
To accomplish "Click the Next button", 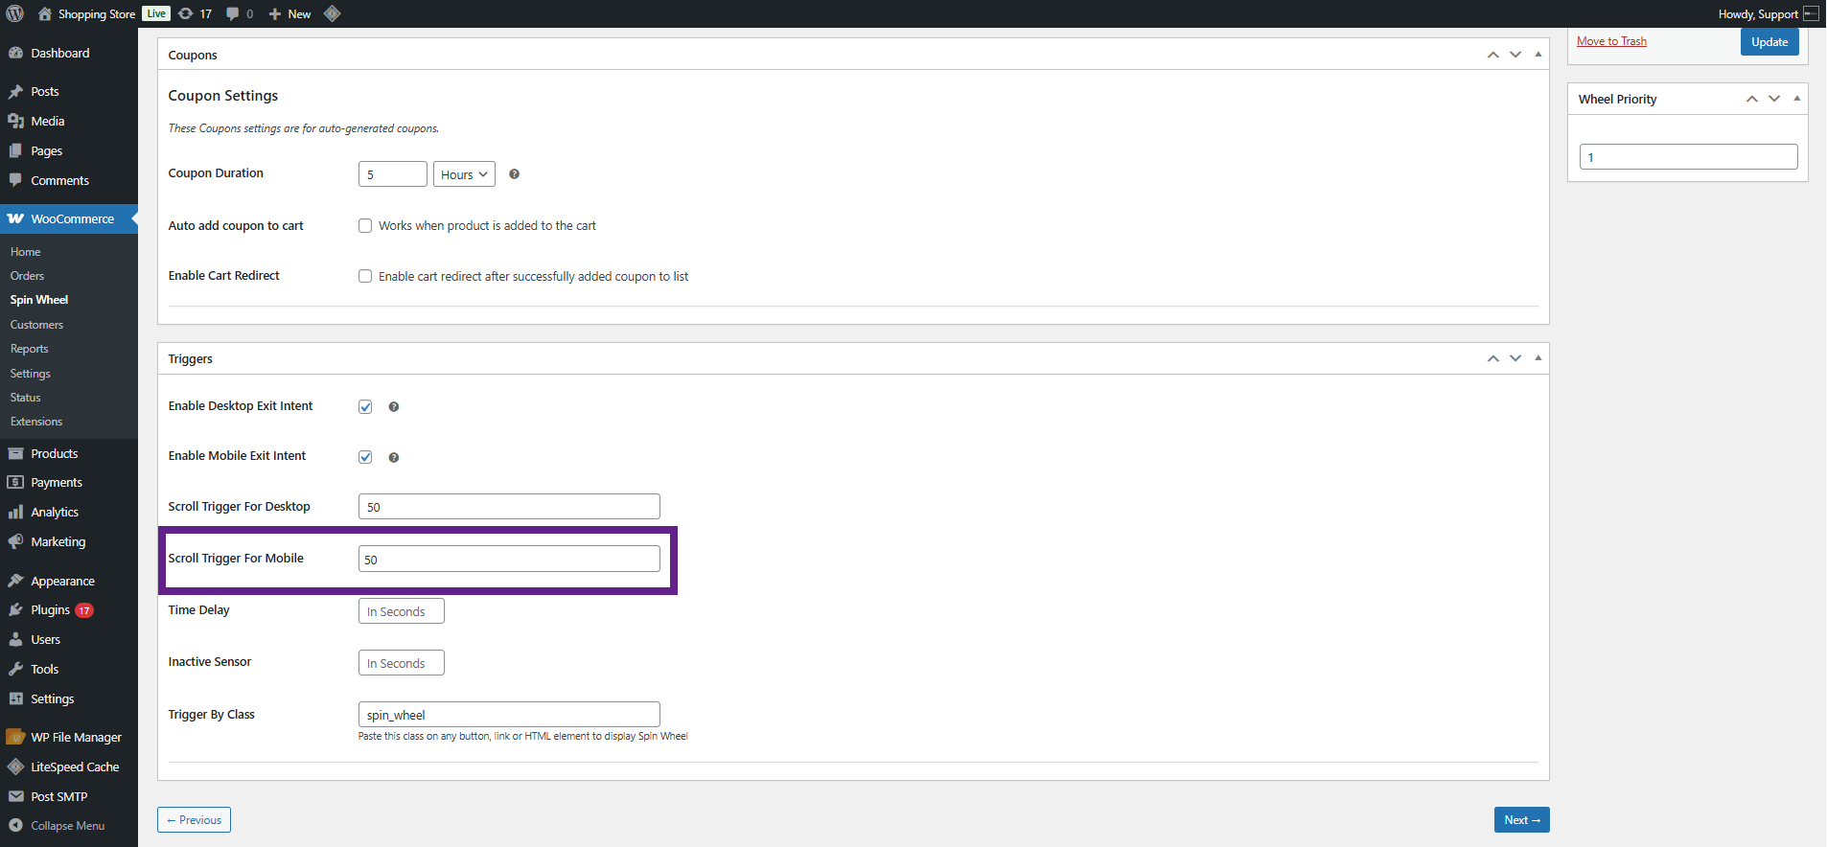I will click(x=1521, y=820).
